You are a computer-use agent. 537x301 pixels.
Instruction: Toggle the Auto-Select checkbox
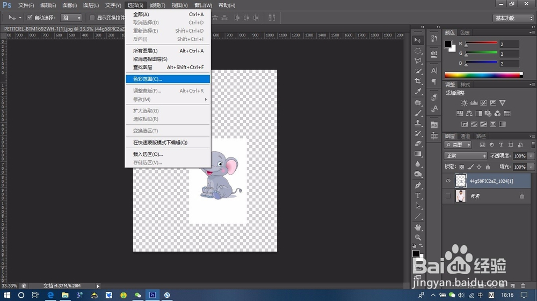tap(30, 18)
